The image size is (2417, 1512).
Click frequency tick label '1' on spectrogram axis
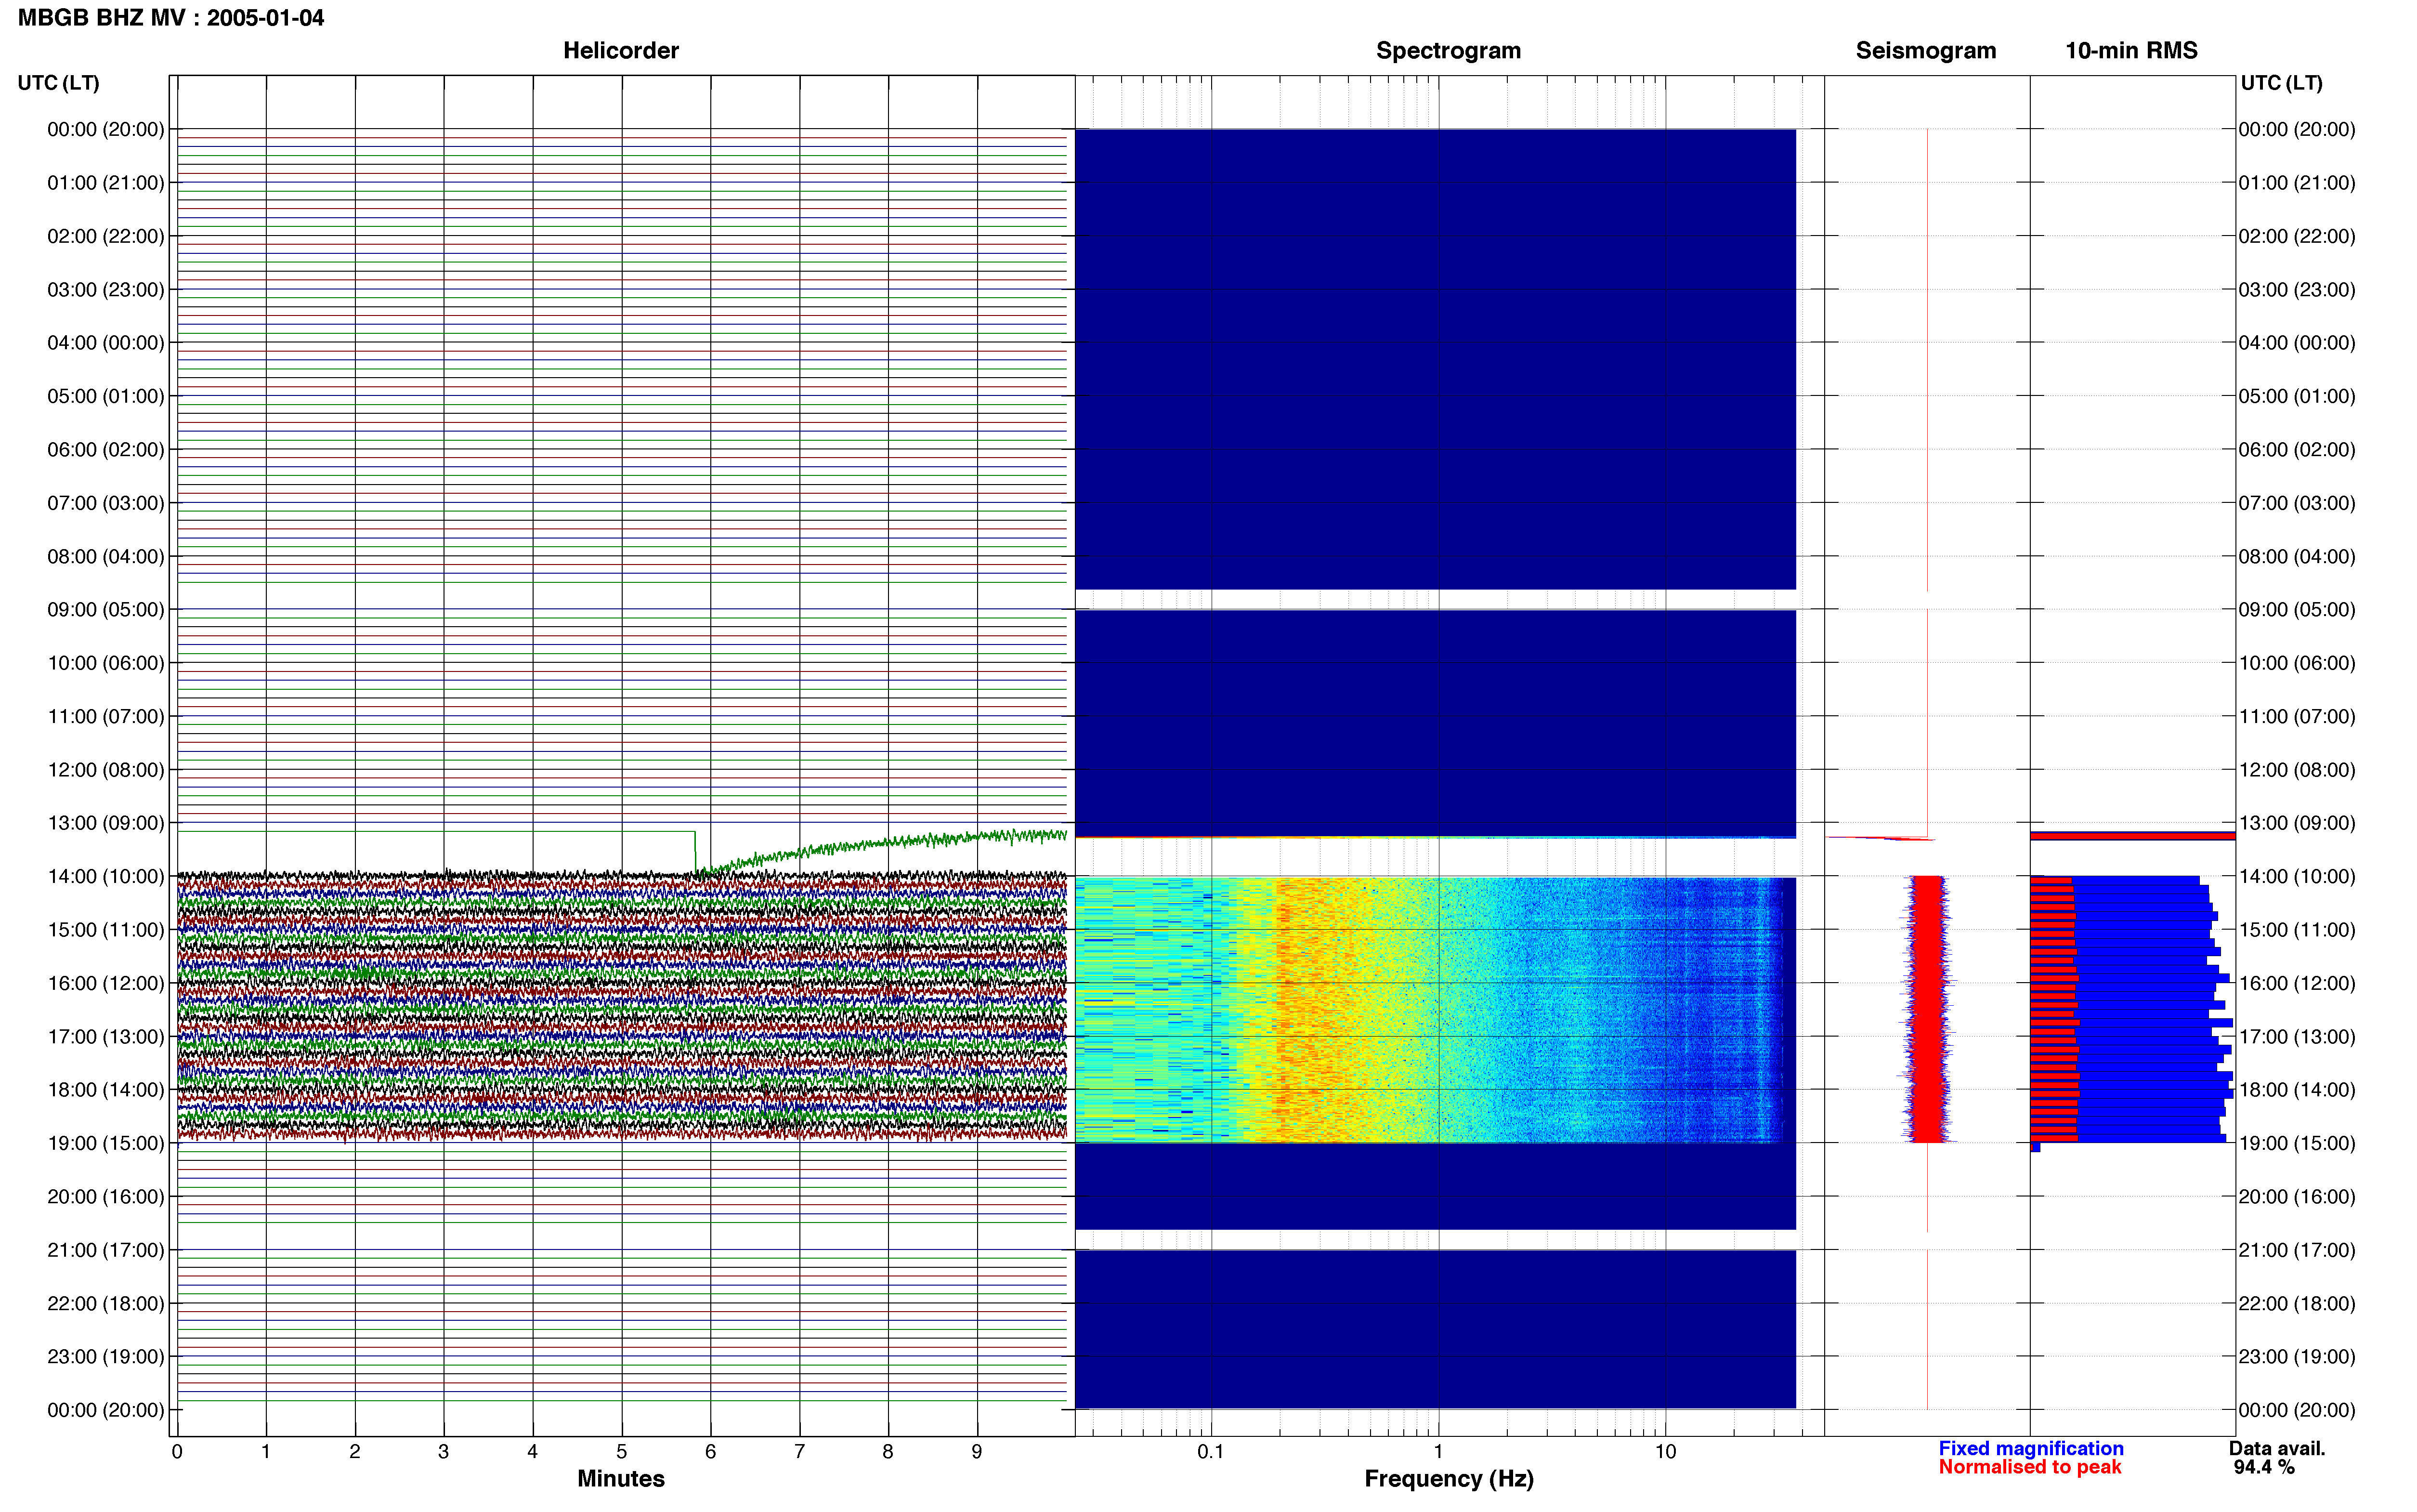[1438, 1451]
